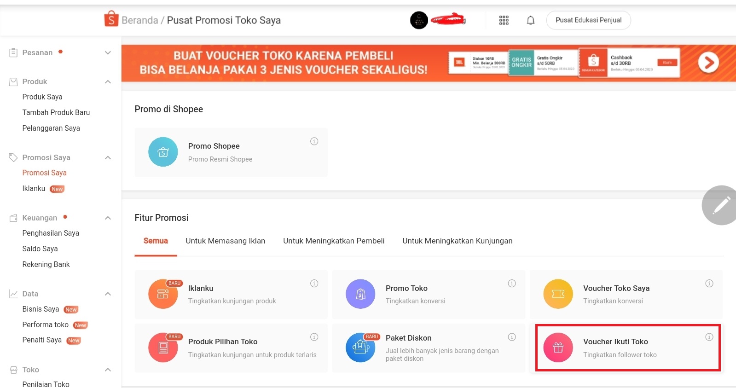736x388 pixels.
Task: Click the Iklanku orange card icon
Action: pos(163,294)
